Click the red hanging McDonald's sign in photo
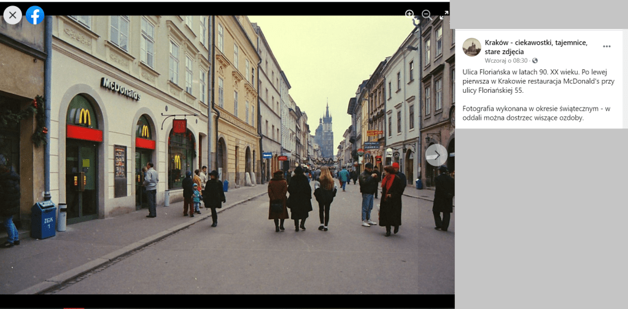 pyautogui.click(x=179, y=126)
